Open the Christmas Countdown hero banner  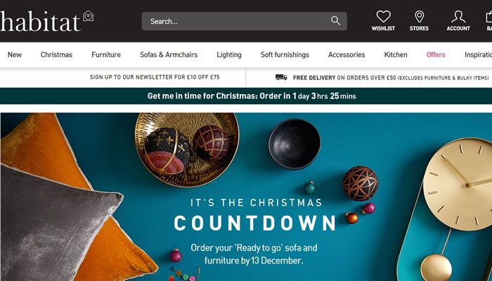click(x=246, y=197)
